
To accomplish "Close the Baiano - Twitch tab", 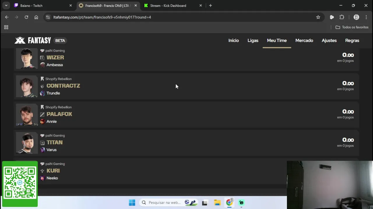I will (71, 6).
